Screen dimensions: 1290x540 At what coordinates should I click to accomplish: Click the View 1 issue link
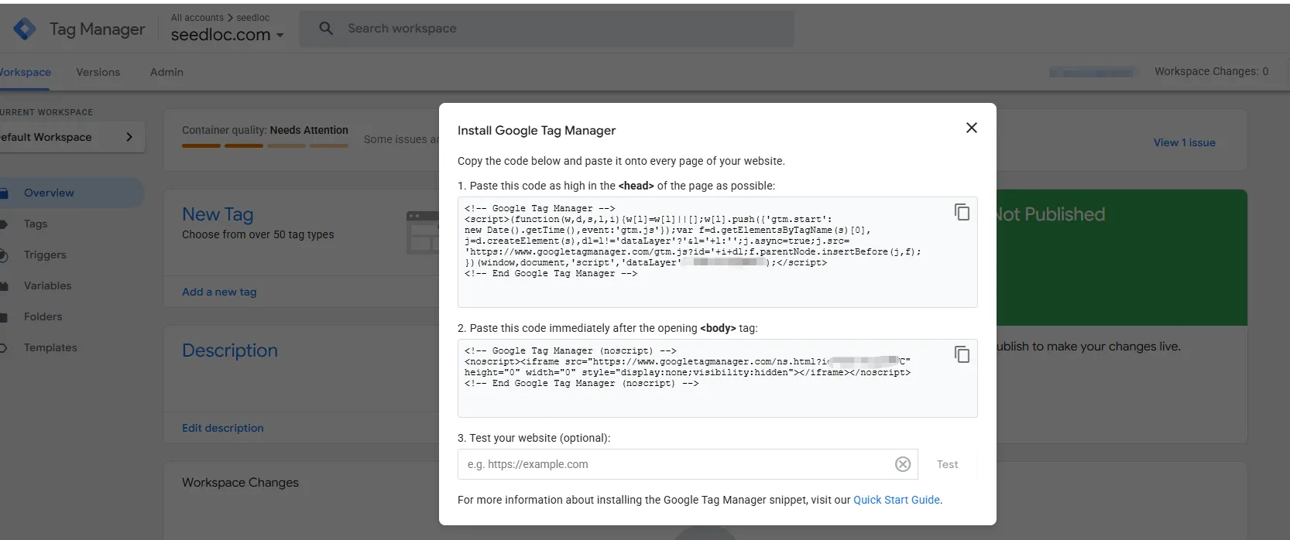pyautogui.click(x=1185, y=142)
